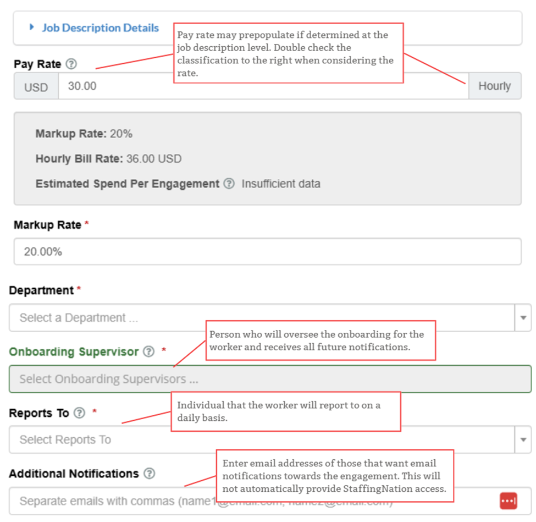
Task: Click the Markup Rate 20.00% input
Action: pyautogui.click(x=267, y=251)
